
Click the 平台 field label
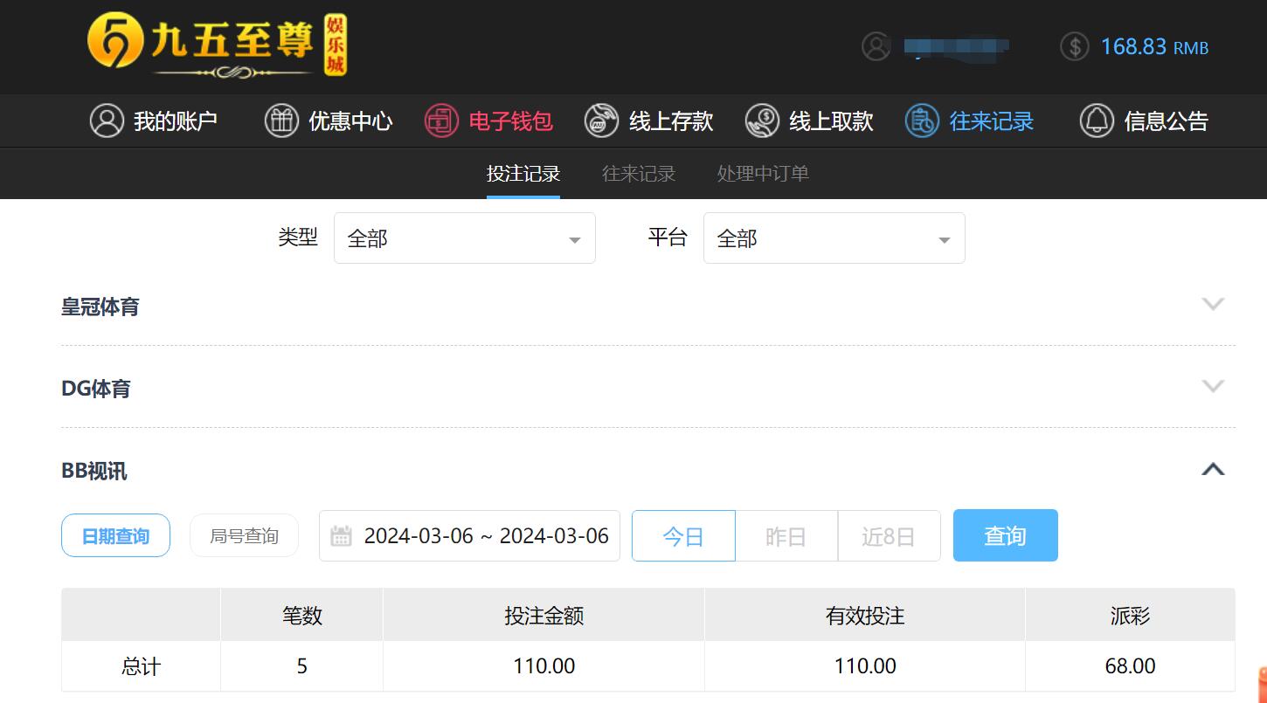tap(668, 237)
